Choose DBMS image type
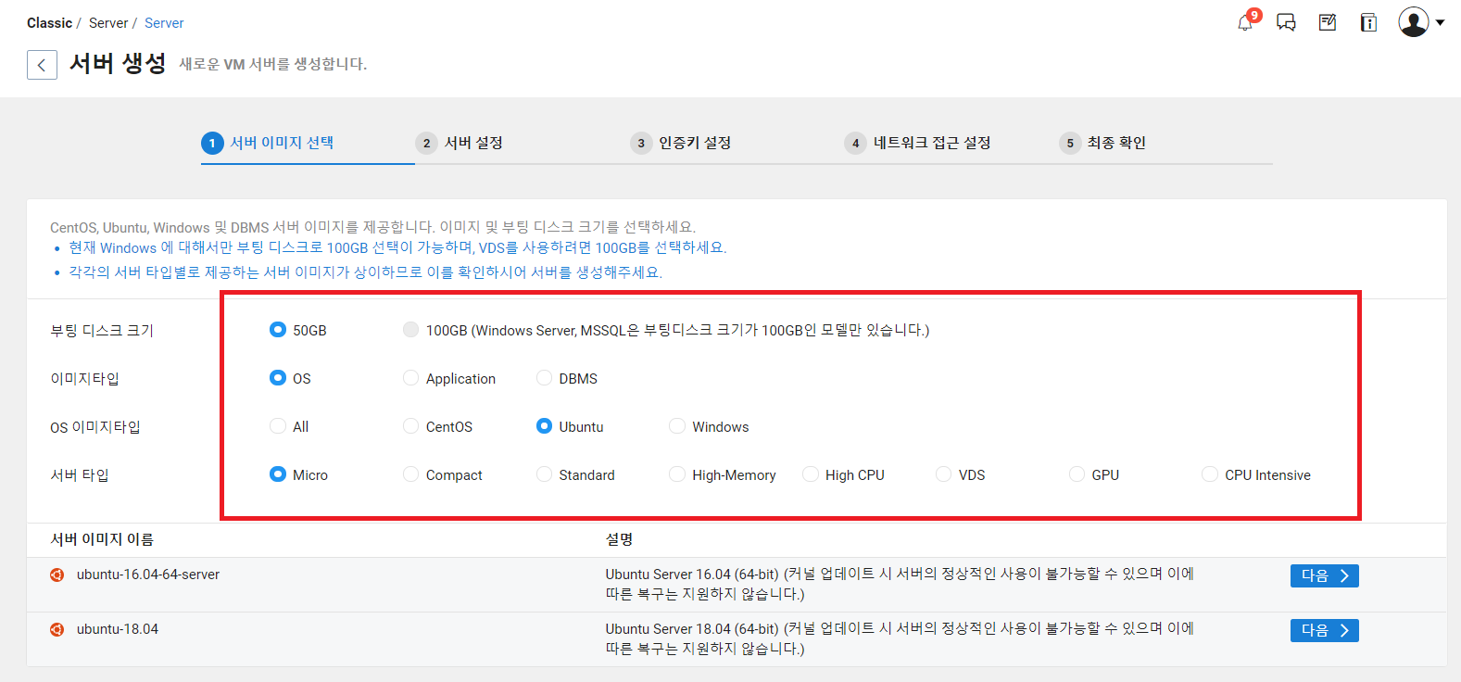 (x=544, y=378)
